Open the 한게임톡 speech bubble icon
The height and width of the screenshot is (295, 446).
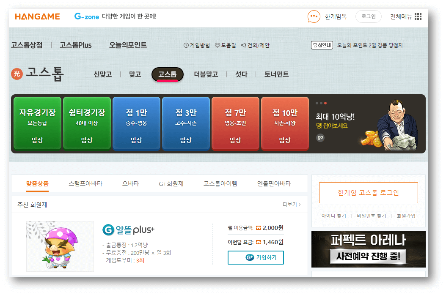click(313, 16)
